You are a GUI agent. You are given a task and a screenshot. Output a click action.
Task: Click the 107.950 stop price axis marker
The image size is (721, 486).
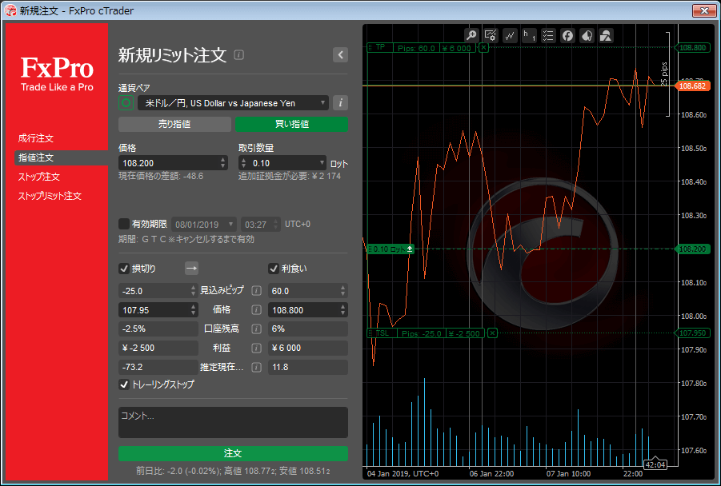(692, 333)
